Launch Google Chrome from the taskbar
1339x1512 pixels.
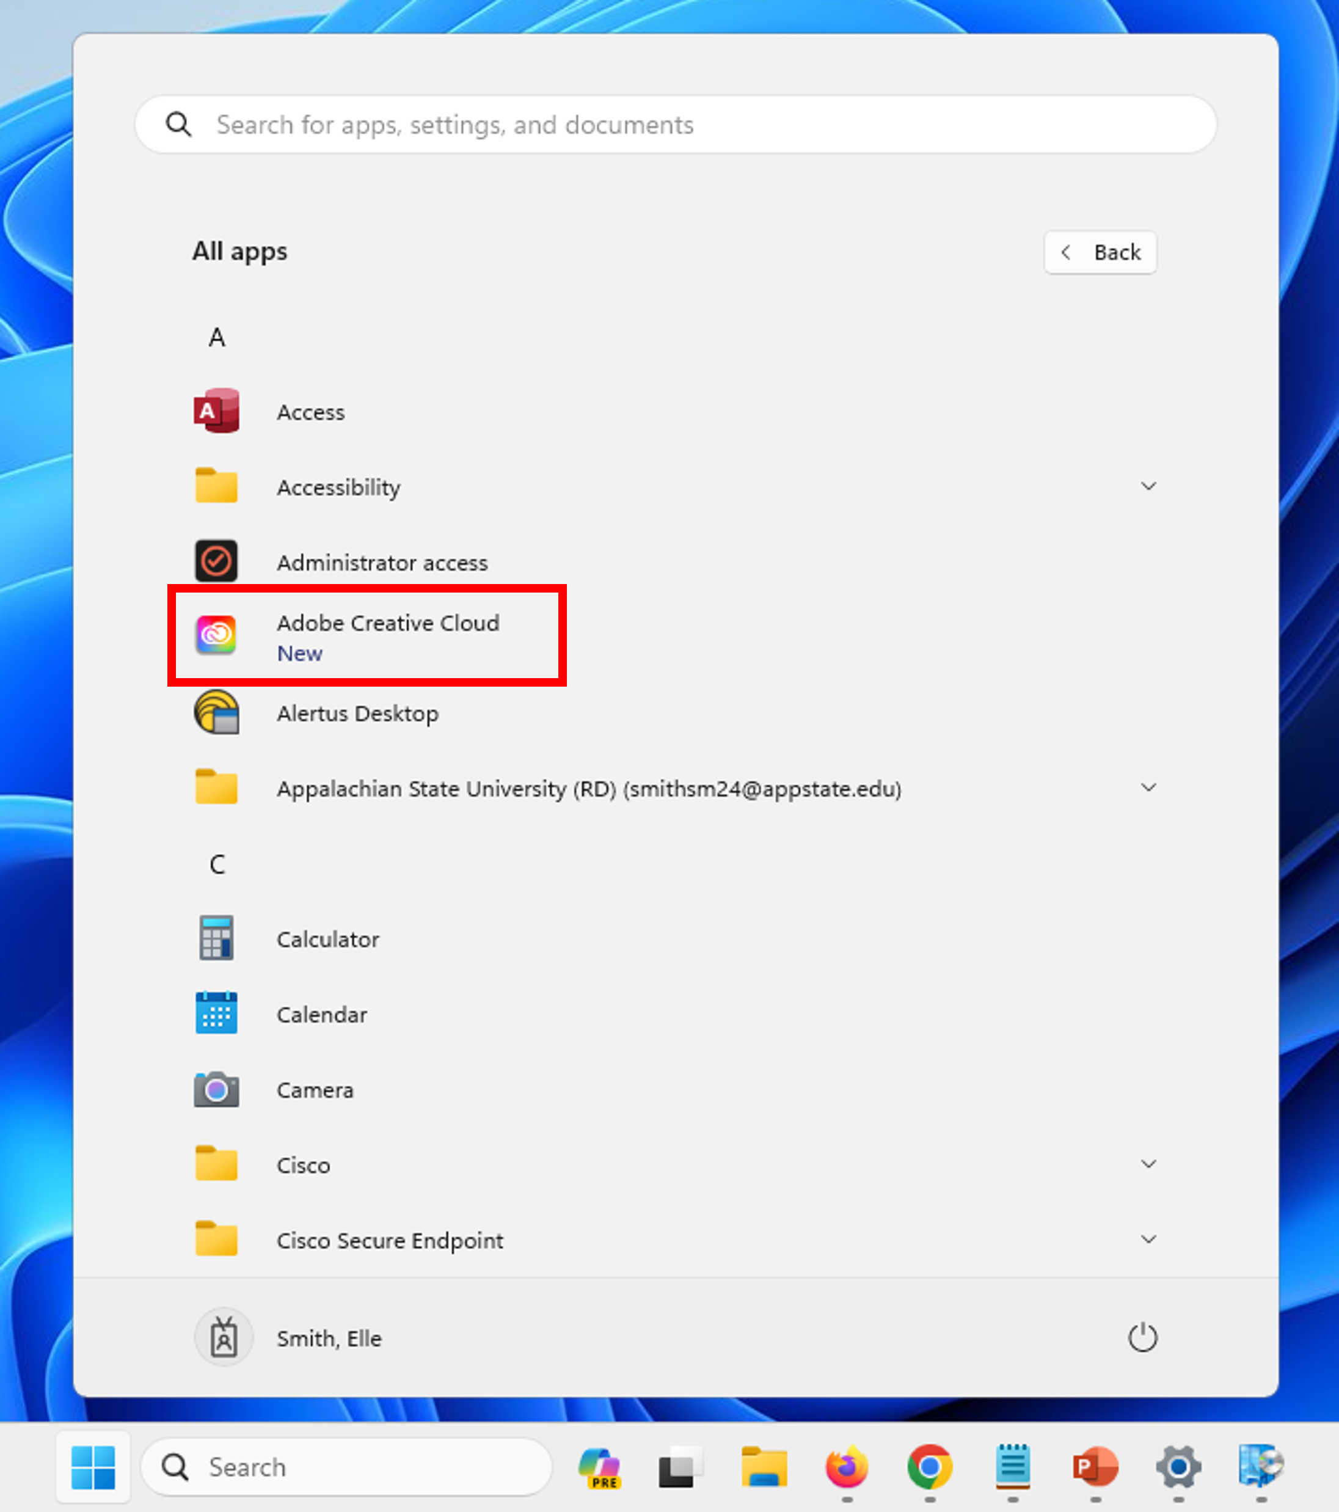930,1467
